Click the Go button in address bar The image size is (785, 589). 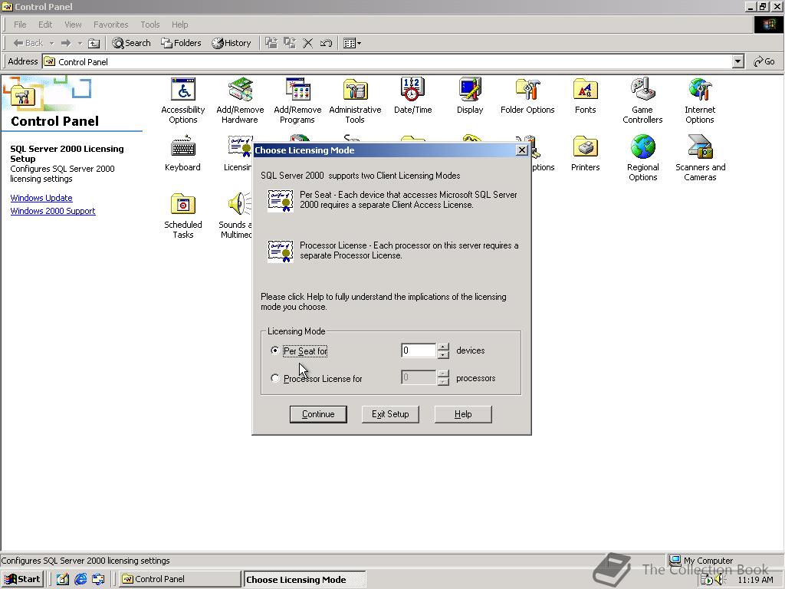(764, 61)
